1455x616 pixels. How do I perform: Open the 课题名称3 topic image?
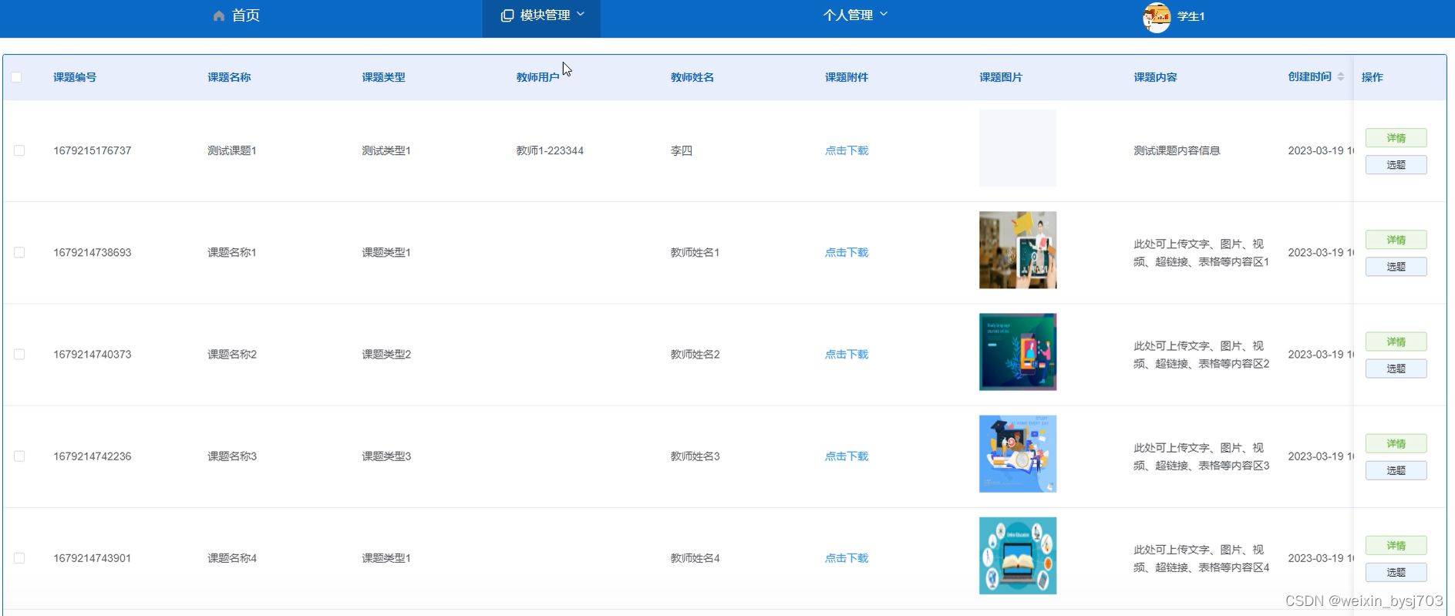tap(1018, 453)
